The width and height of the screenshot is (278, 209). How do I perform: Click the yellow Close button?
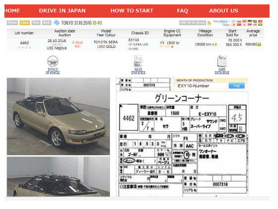24,23
